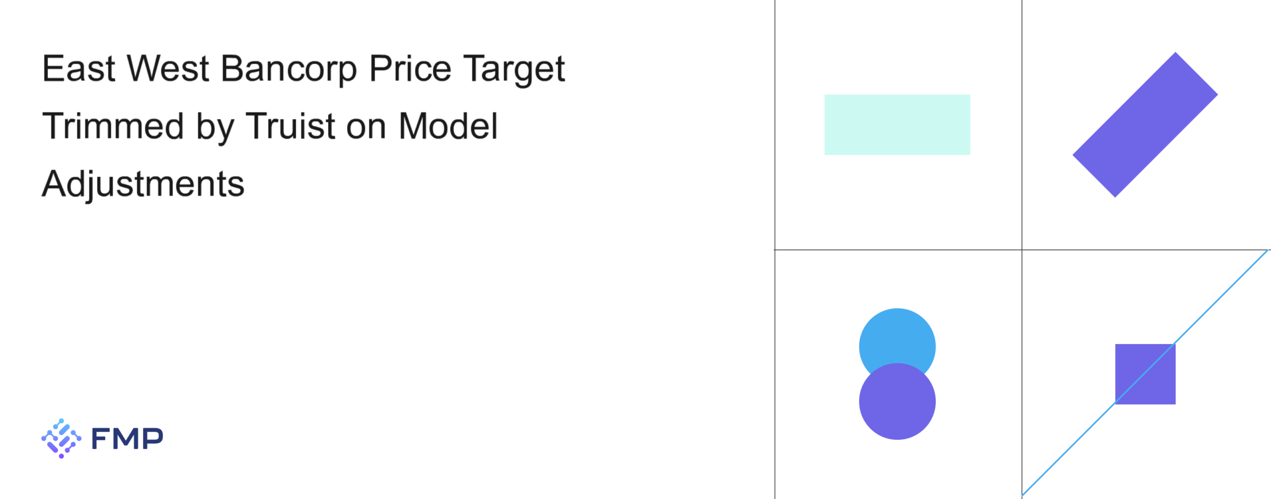Click the word "Adjustments" in the headline
This screenshot has width=1271, height=499.
pyautogui.click(x=143, y=184)
